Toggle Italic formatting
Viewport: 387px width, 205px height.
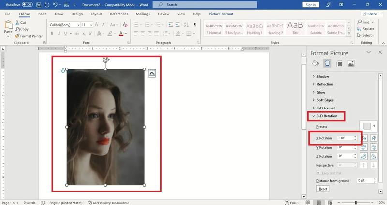[59, 33]
